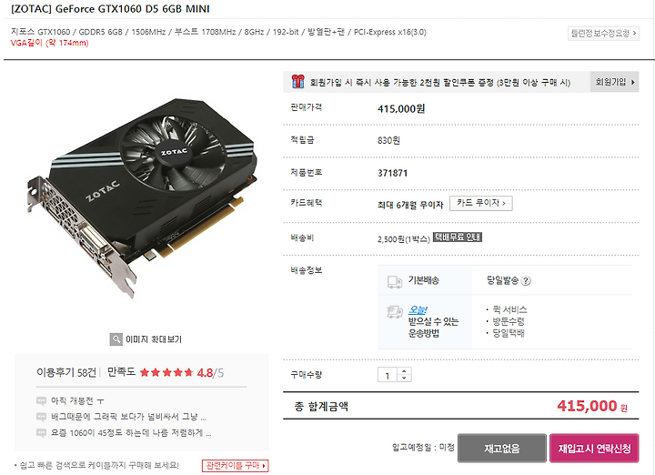Image resolution: width=655 pixels, height=475 pixels.
Task: Click the purchase quantity input field
Action: pos(388,375)
